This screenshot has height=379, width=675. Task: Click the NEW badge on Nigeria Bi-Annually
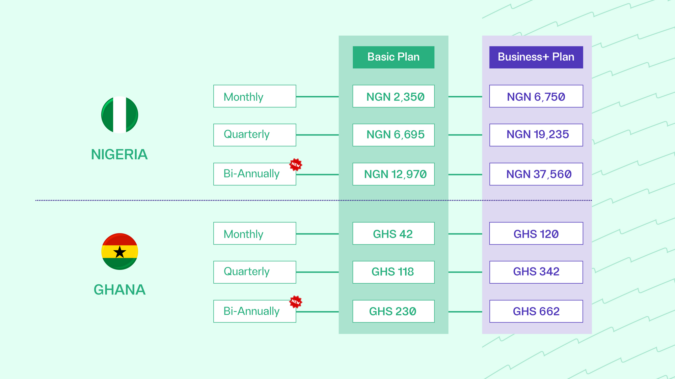(296, 165)
